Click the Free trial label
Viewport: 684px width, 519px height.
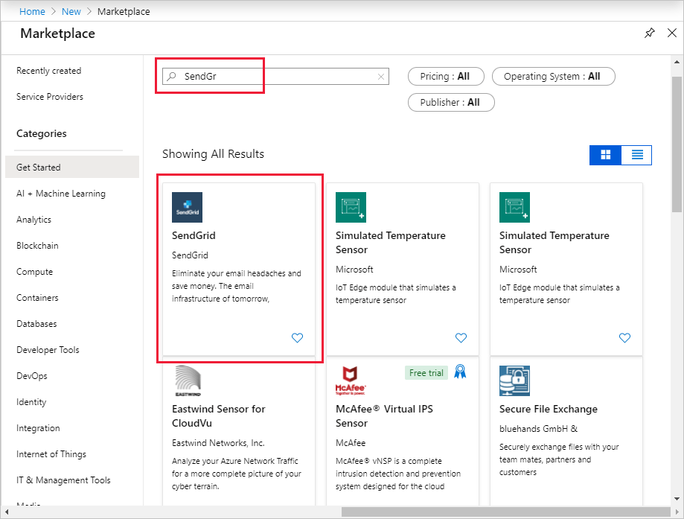[426, 373]
